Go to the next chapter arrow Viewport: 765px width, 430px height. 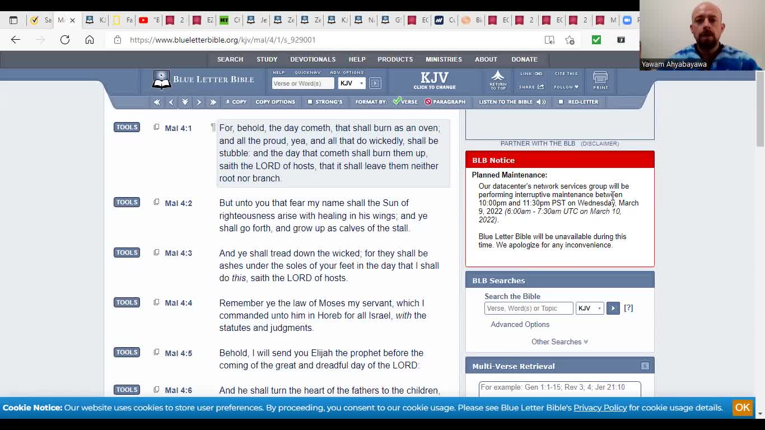click(199, 102)
